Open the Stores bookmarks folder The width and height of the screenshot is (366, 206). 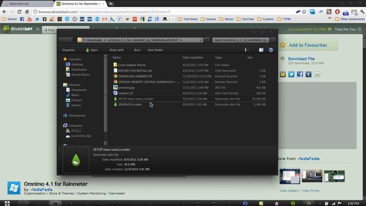click(226, 19)
